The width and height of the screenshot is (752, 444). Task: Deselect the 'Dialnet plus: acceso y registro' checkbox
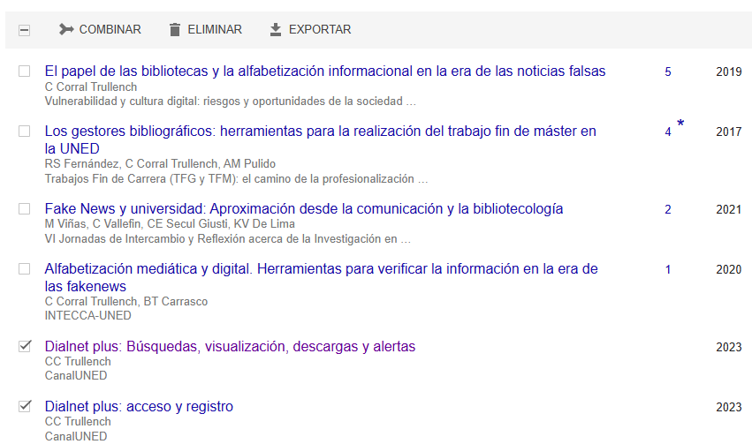[25, 406]
